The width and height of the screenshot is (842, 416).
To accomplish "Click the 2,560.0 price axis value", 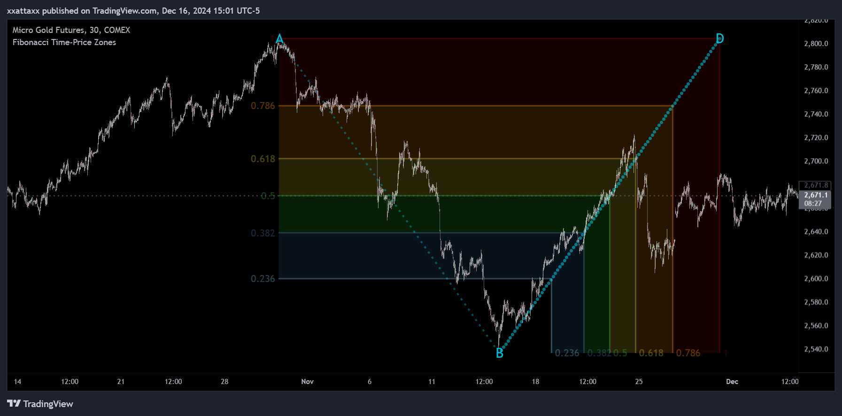I will pyautogui.click(x=816, y=326).
